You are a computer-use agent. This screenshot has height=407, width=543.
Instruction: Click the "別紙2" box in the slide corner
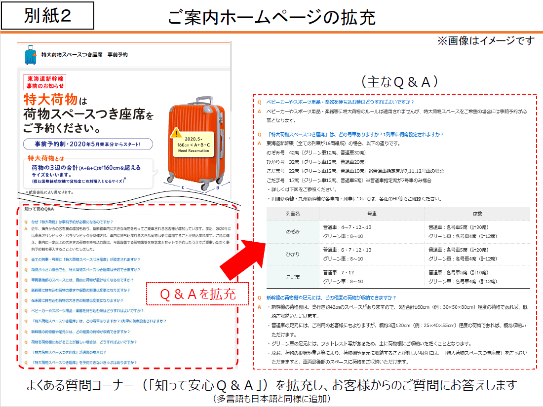click(x=47, y=16)
